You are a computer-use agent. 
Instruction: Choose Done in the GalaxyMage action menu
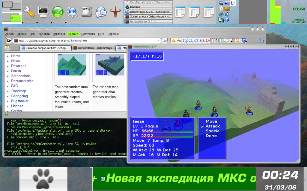pos(211,136)
